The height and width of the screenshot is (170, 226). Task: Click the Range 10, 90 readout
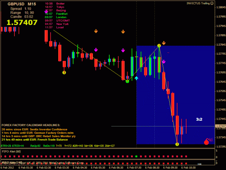coord(22,13)
